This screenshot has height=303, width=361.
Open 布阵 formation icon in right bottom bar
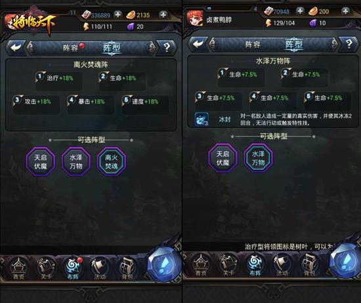pos(255,265)
